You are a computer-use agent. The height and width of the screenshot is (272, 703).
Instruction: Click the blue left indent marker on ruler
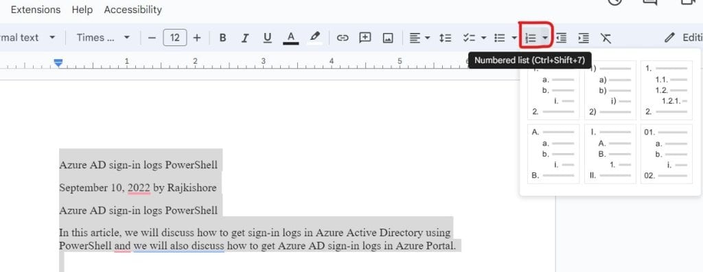[x=58, y=63]
